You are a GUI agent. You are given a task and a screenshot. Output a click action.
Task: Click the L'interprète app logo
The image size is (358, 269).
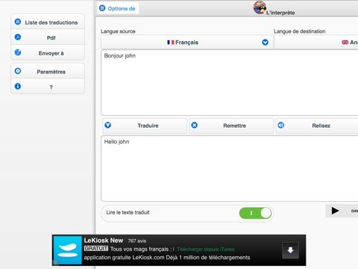pos(260,7)
